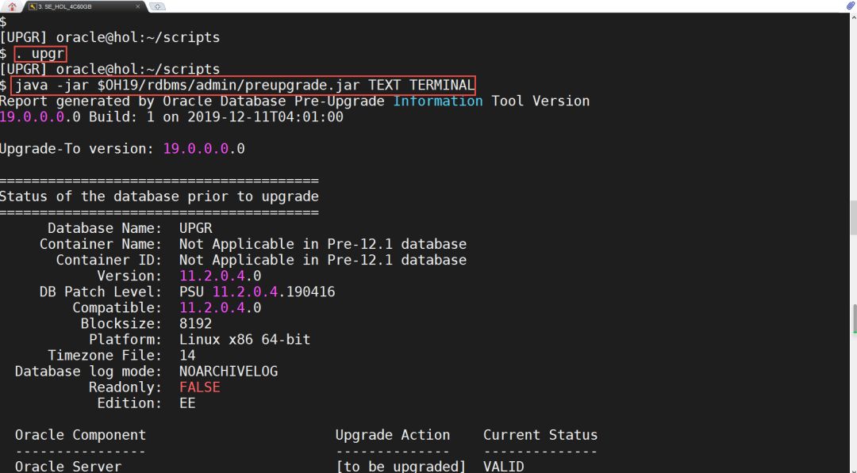The height and width of the screenshot is (473, 857).
Task: Open a new tab with the plus icon
Action: tap(157, 6)
